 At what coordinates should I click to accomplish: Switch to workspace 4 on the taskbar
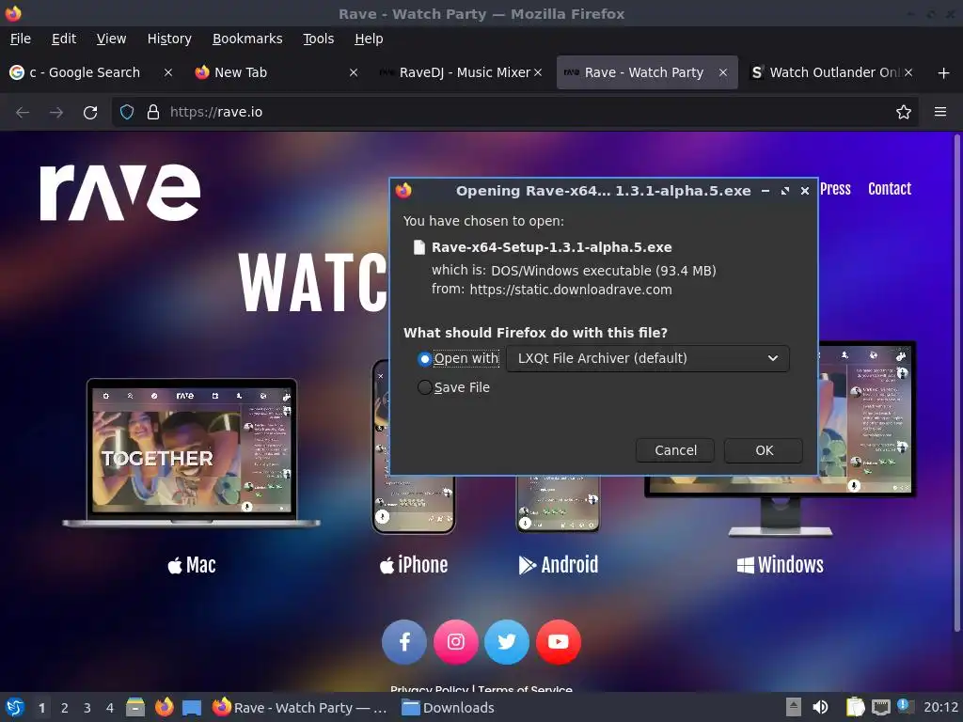110,708
